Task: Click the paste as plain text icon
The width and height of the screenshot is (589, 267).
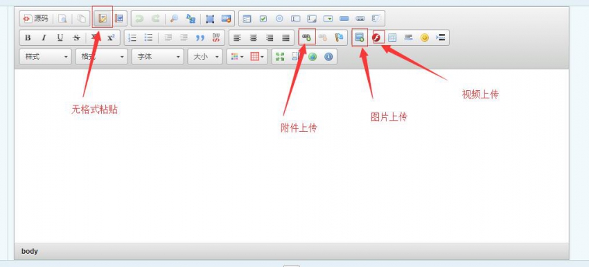Action: click(x=102, y=19)
